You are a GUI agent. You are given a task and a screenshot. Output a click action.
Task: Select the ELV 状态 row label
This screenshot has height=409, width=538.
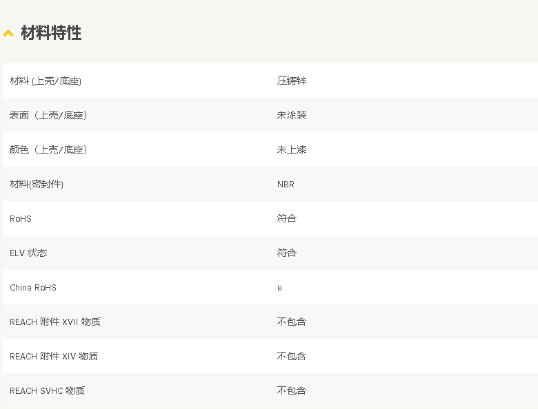pyautogui.click(x=28, y=253)
